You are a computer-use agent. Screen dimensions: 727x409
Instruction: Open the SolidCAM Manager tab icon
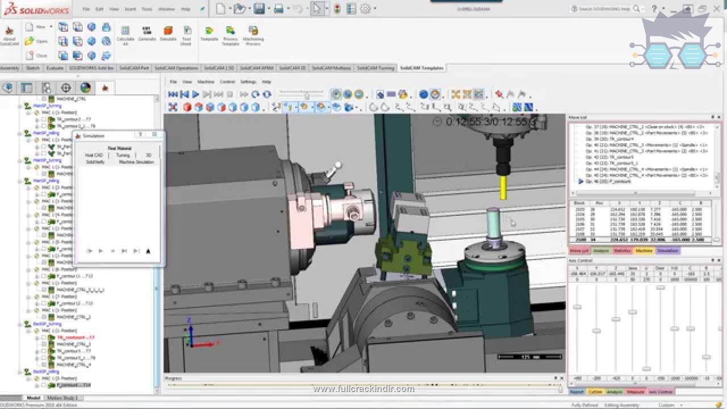point(105,87)
